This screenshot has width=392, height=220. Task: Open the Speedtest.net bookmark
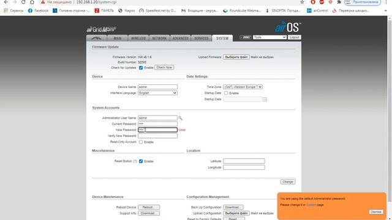coord(158,11)
